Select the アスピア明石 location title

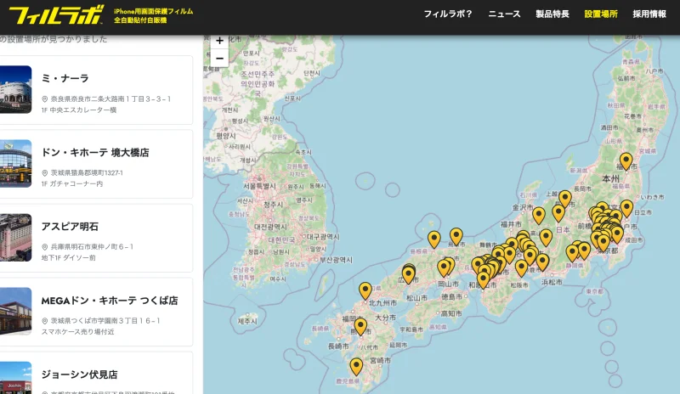point(70,226)
